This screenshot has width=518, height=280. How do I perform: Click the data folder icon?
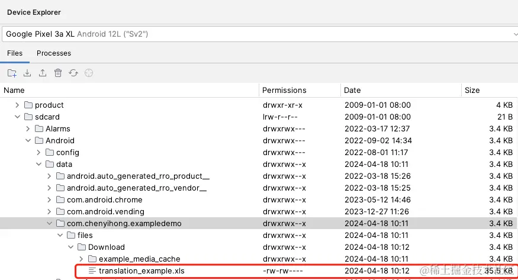[50, 165]
